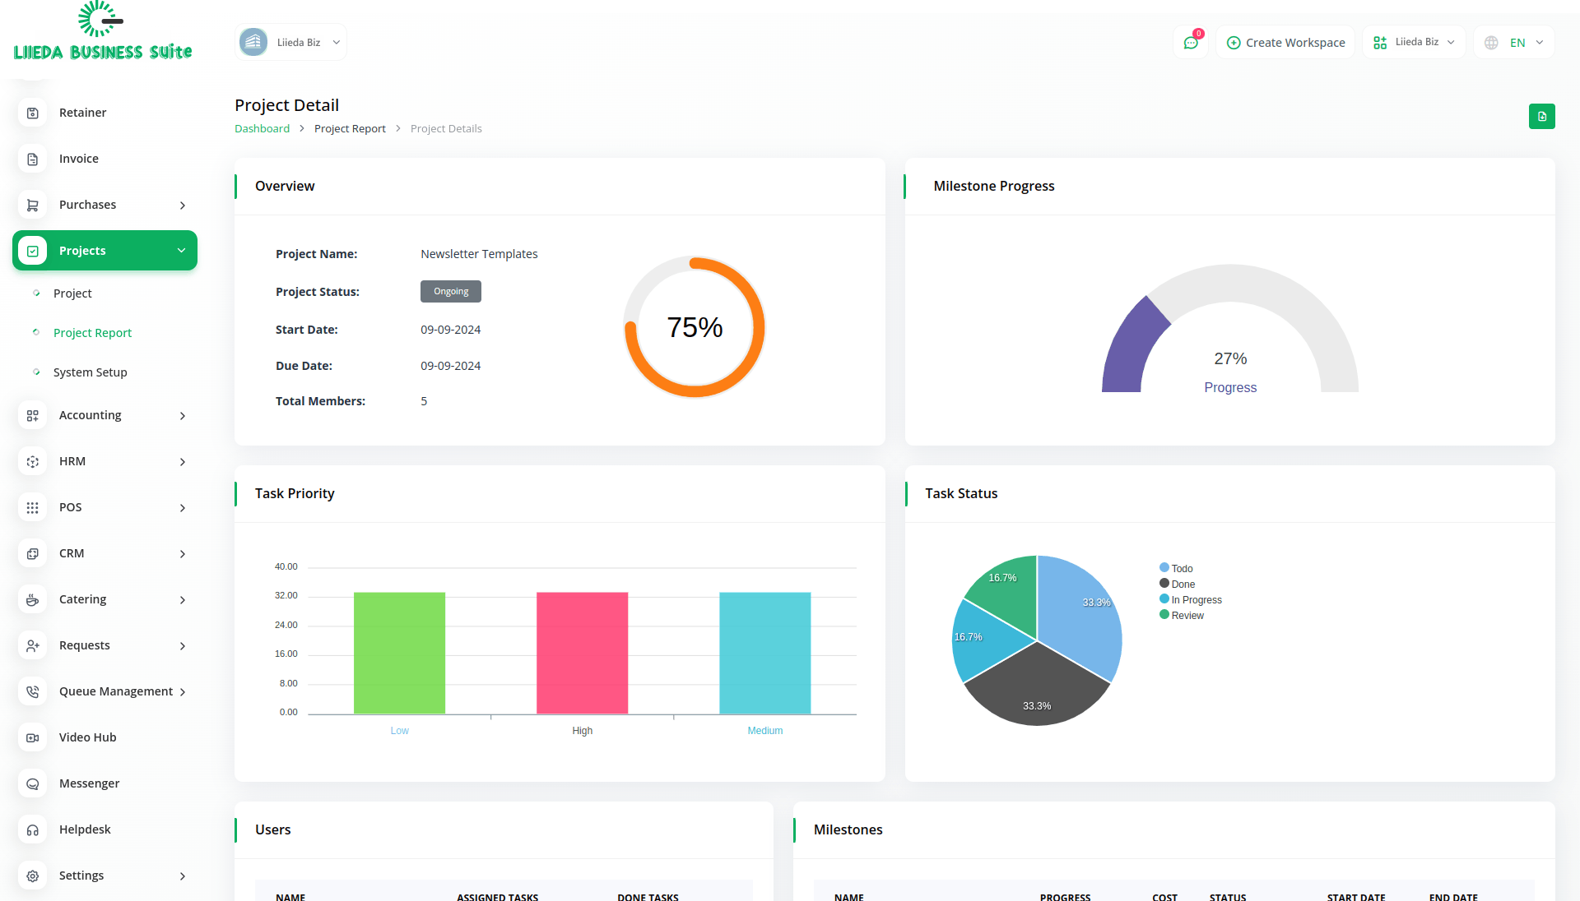Screen dimensions: 1580x901
Task: Click the Liieda Business Suite logo
Action: (x=103, y=33)
